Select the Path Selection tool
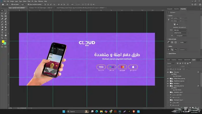Viewport: 202px width, 114px height. [x=5, y=33]
